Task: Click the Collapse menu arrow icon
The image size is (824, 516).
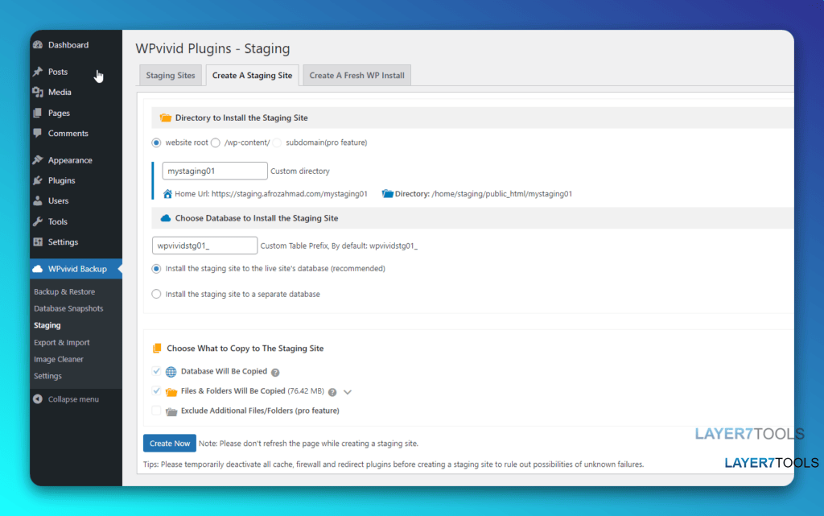Action: point(38,398)
